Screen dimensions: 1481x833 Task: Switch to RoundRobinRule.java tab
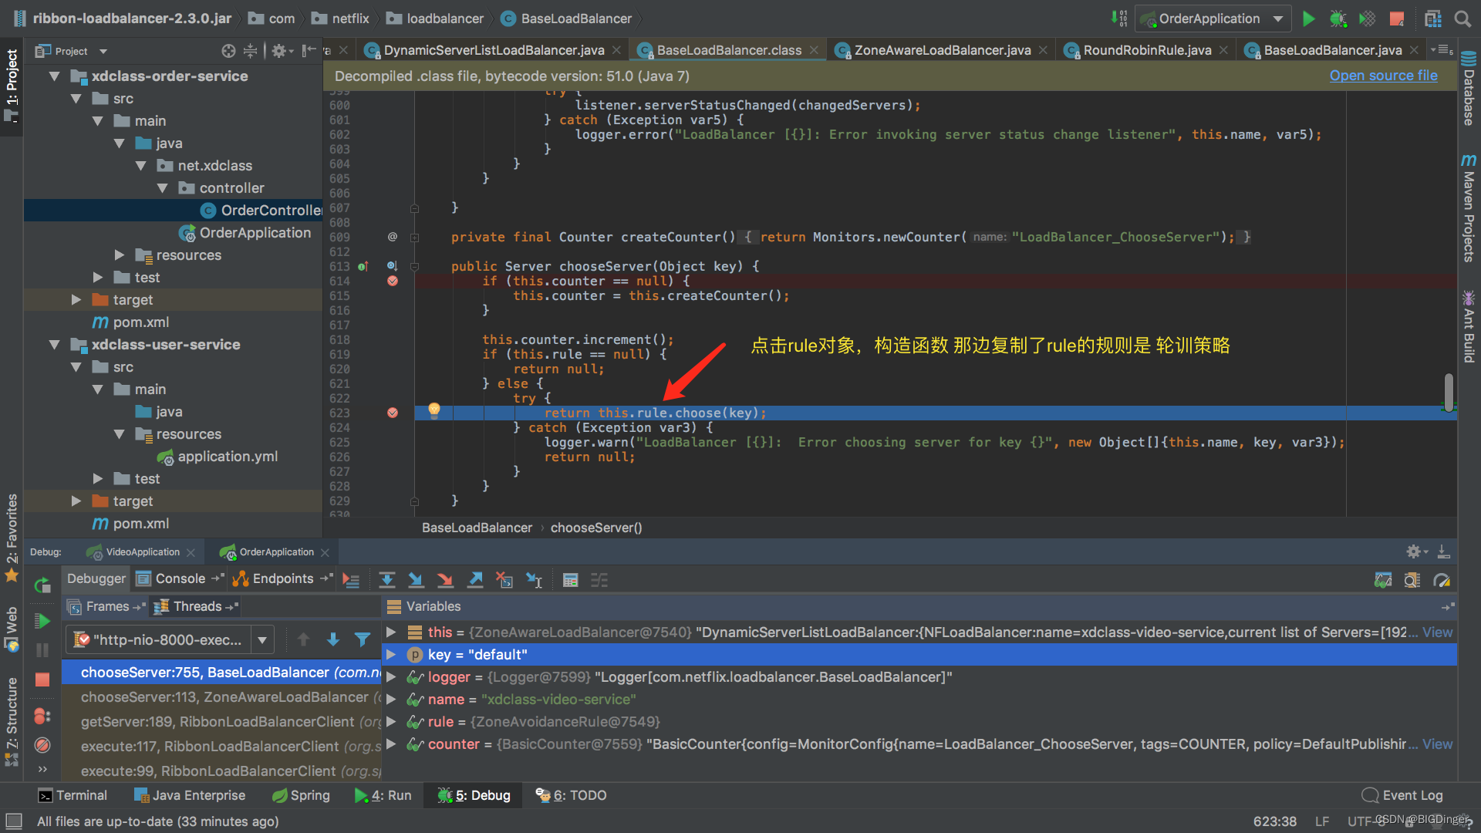[x=1146, y=50]
